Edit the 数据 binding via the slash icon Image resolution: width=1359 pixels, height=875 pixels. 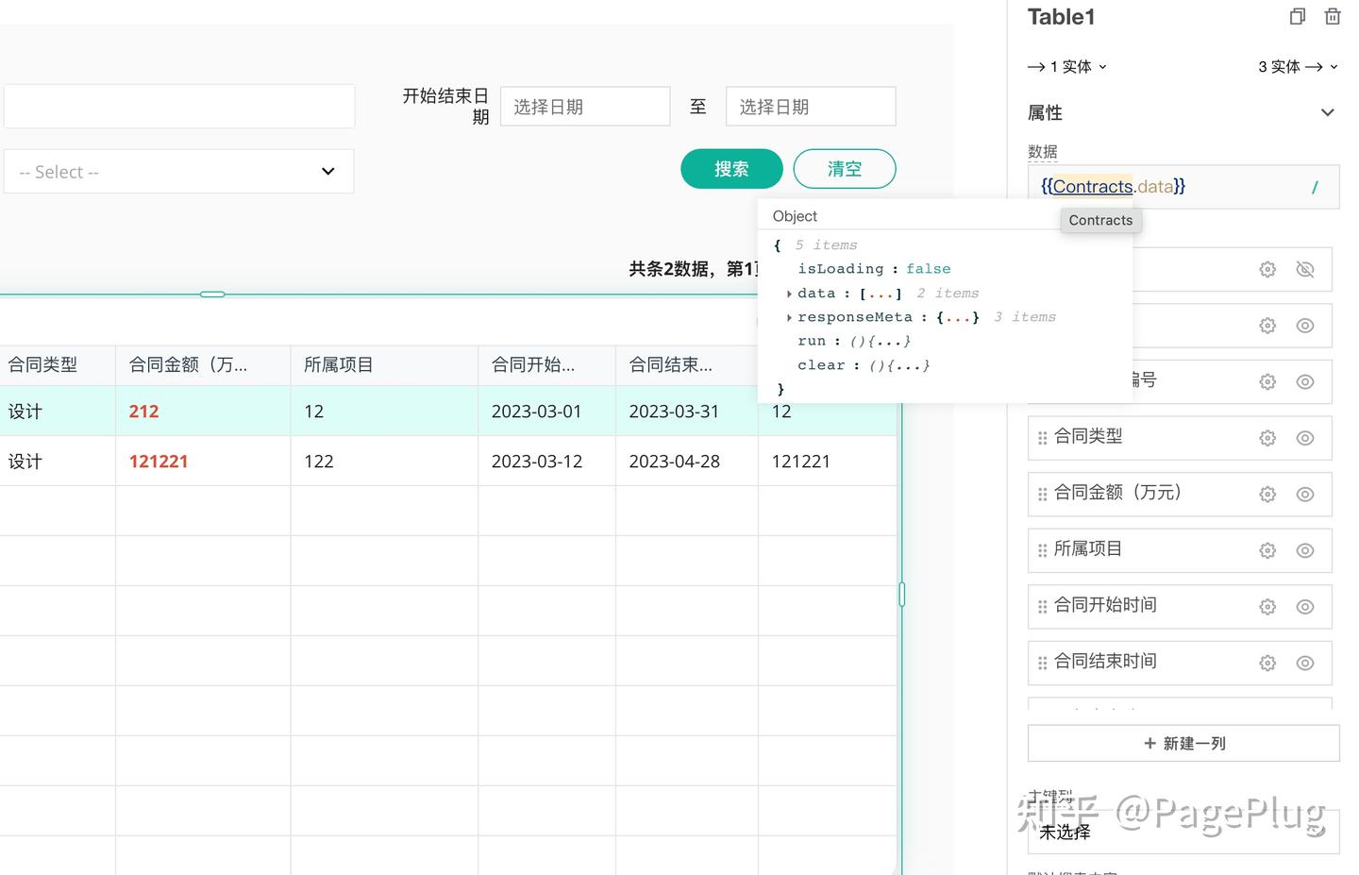click(x=1315, y=187)
